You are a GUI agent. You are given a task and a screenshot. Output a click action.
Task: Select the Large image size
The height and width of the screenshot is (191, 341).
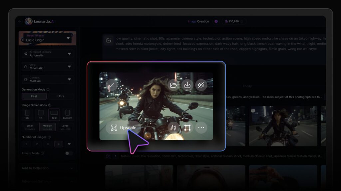[65, 127]
